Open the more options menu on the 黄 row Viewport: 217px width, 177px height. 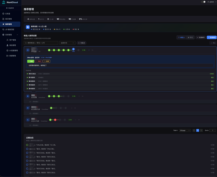pyautogui.click(x=82, y=96)
